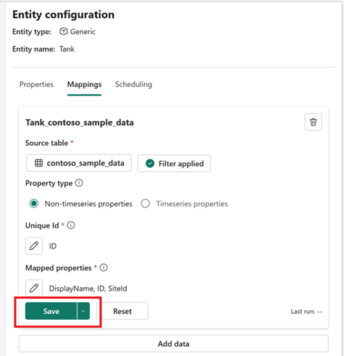Show Mapped properties info tooltip

[104, 268]
